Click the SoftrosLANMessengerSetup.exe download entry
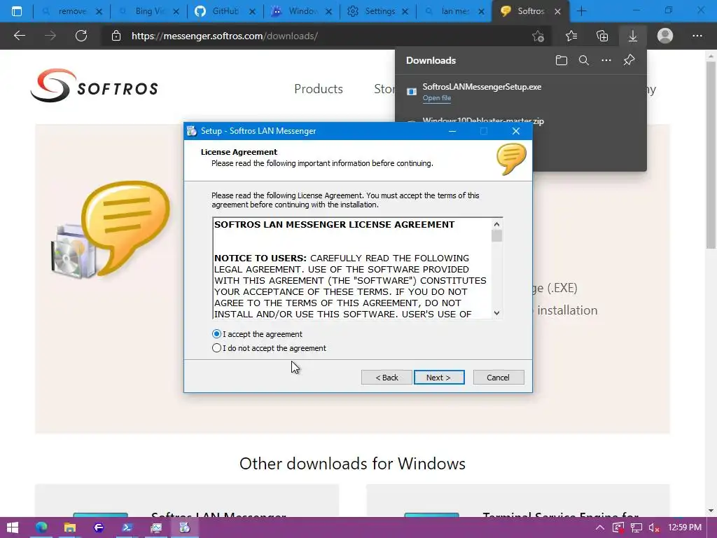This screenshot has height=538, width=717. point(521,92)
